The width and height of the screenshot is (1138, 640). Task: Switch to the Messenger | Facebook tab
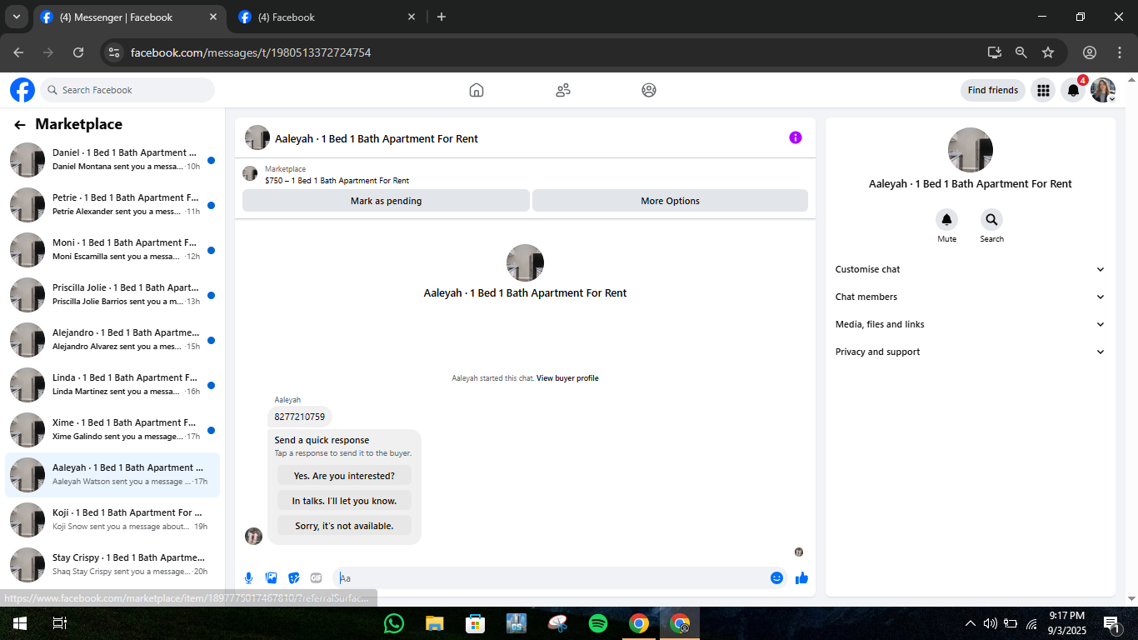coord(129,17)
